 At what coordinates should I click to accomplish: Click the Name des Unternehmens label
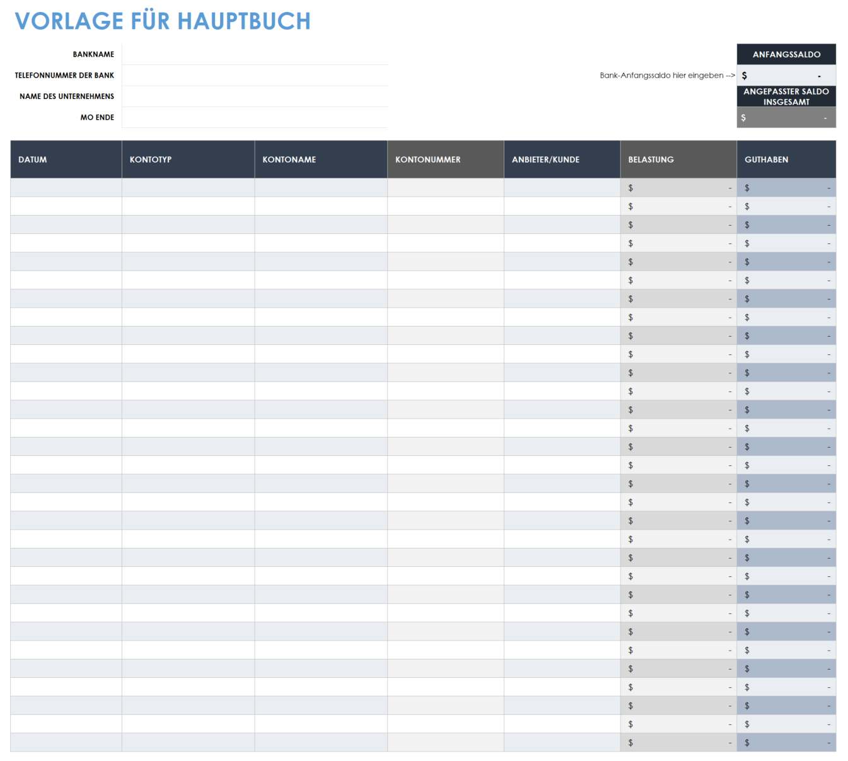click(67, 96)
